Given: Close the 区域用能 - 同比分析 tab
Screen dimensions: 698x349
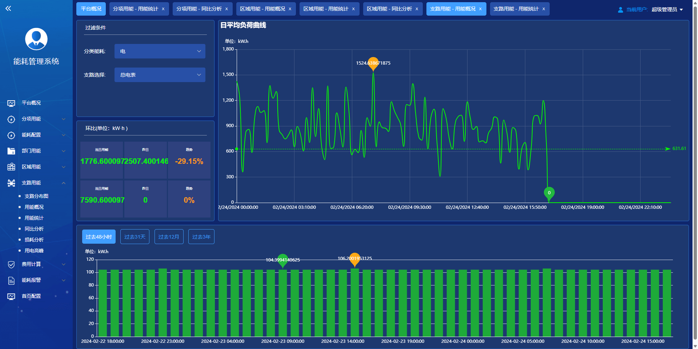Looking at the screenshot, I should pos(417,9).
